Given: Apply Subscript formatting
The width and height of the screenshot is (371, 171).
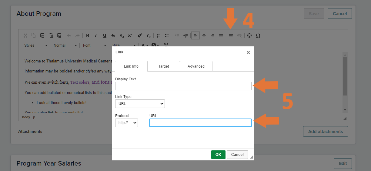Looking at the screenshot, I should click(x=122, y=35).
